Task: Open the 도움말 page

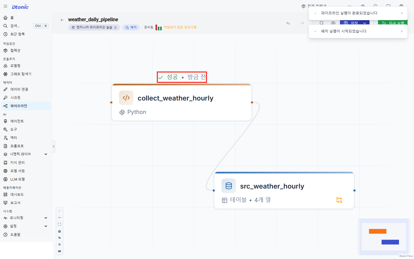Action: click(26, 235)
